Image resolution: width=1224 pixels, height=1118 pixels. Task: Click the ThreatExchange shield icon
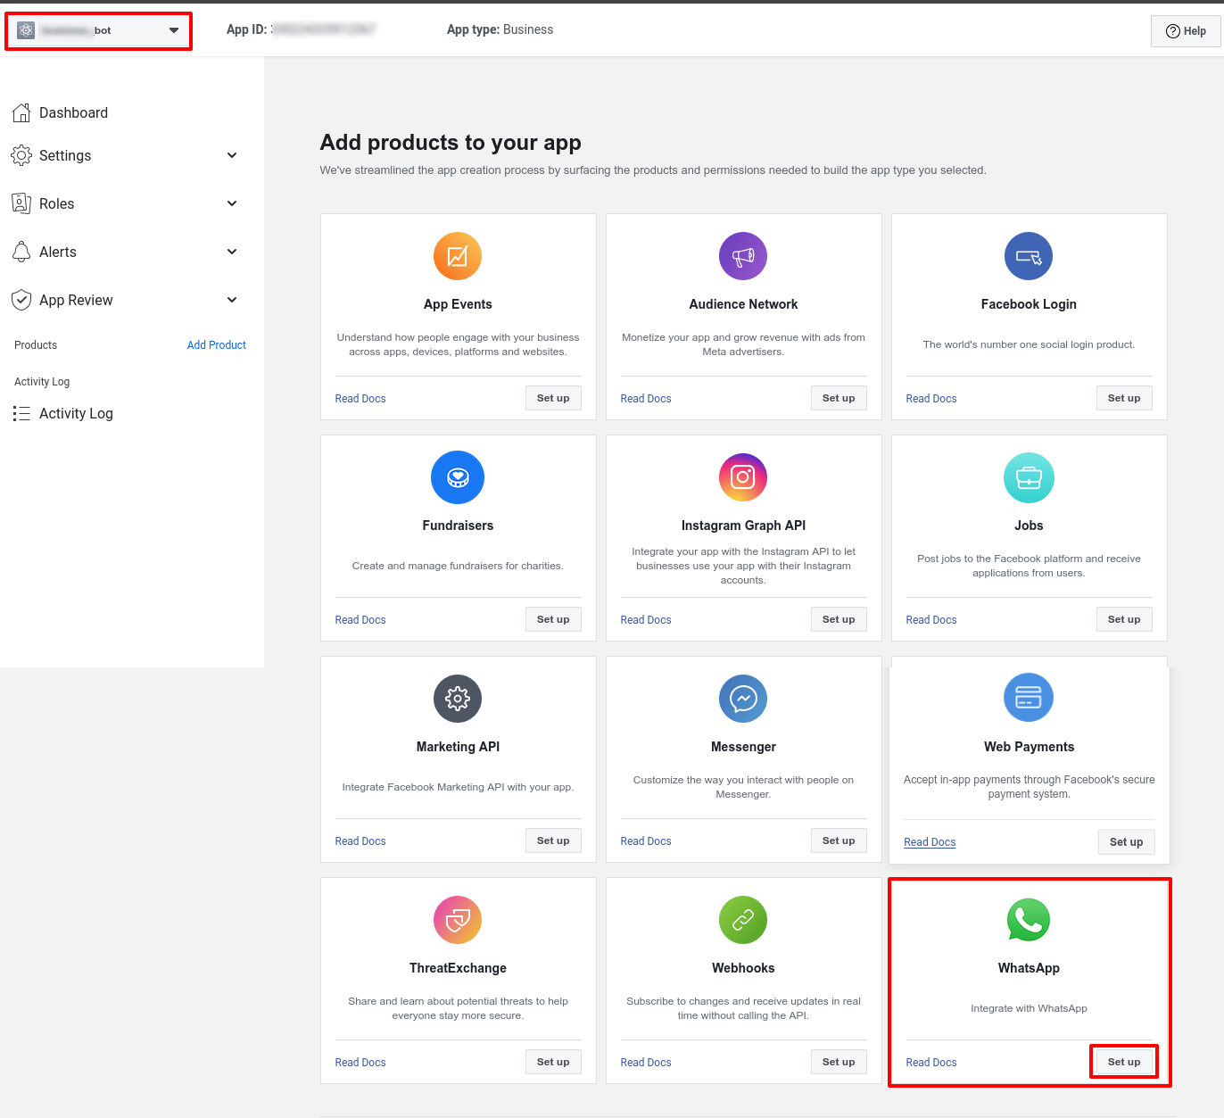tap(458, 920)
